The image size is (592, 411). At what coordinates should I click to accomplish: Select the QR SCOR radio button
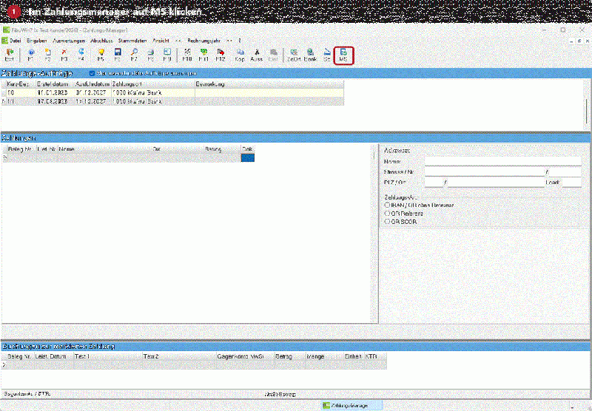(387, 222)
